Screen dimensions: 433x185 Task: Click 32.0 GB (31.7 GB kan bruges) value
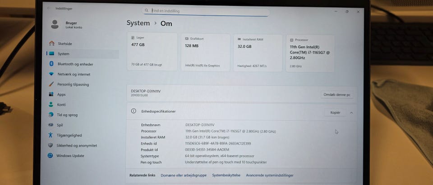pyautogui.click(x=207, y=137)
